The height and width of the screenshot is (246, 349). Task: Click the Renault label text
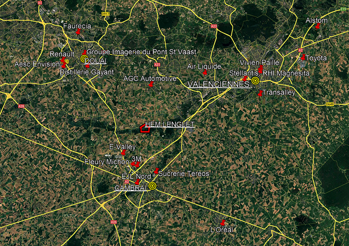coord(62,54)
